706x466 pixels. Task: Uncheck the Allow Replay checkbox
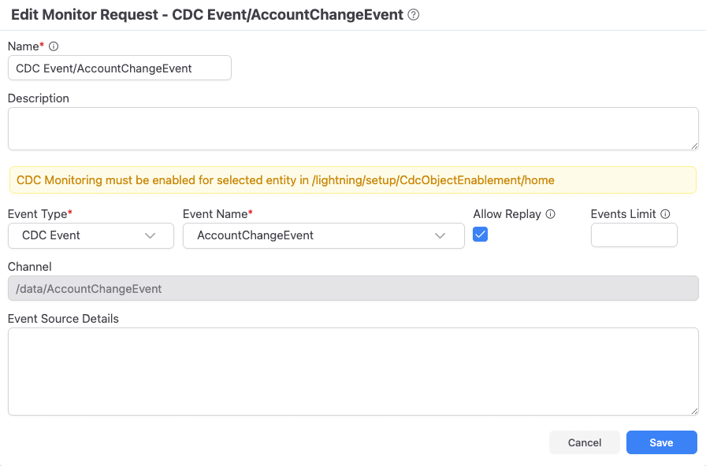click(480, 235)
